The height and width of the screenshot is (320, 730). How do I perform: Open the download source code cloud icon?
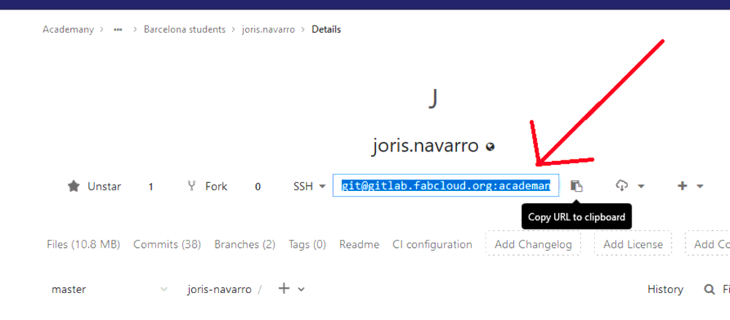click(x=621, y=186)
